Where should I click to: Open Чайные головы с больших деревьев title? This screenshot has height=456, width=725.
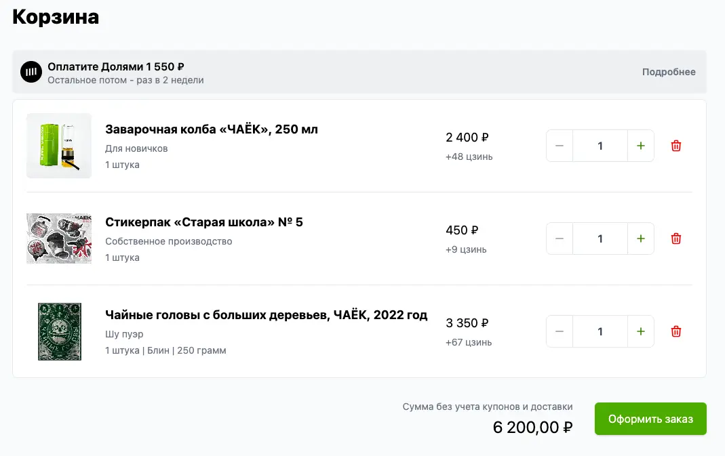pyautogui.click(x=266, y=315)
